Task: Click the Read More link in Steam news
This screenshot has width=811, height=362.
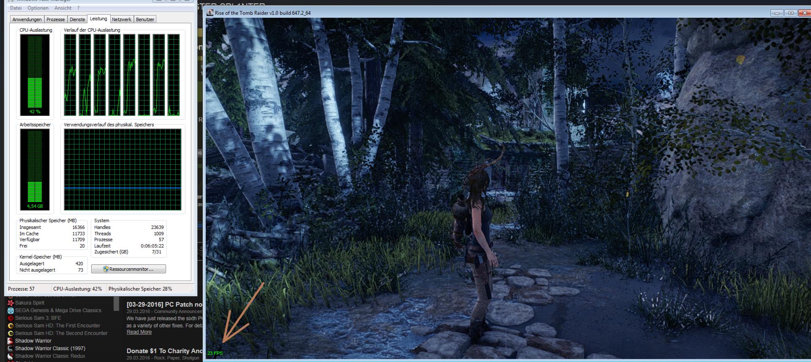Action: pos(139,332)
